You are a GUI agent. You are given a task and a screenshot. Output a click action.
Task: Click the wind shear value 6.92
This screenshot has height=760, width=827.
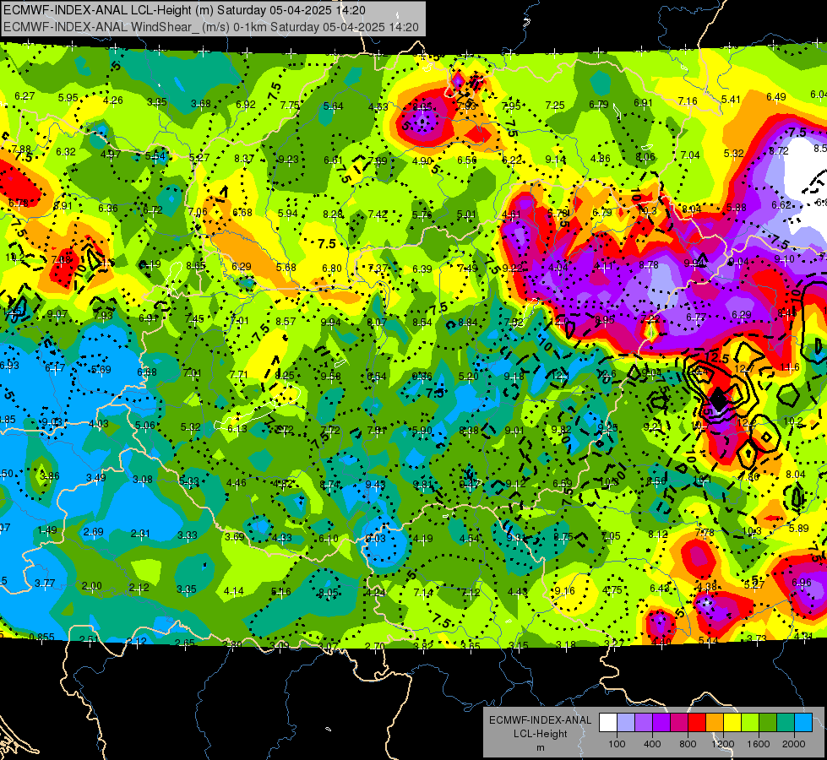[x=245, y=105]
